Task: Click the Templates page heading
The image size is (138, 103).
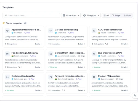Action: 8,7
